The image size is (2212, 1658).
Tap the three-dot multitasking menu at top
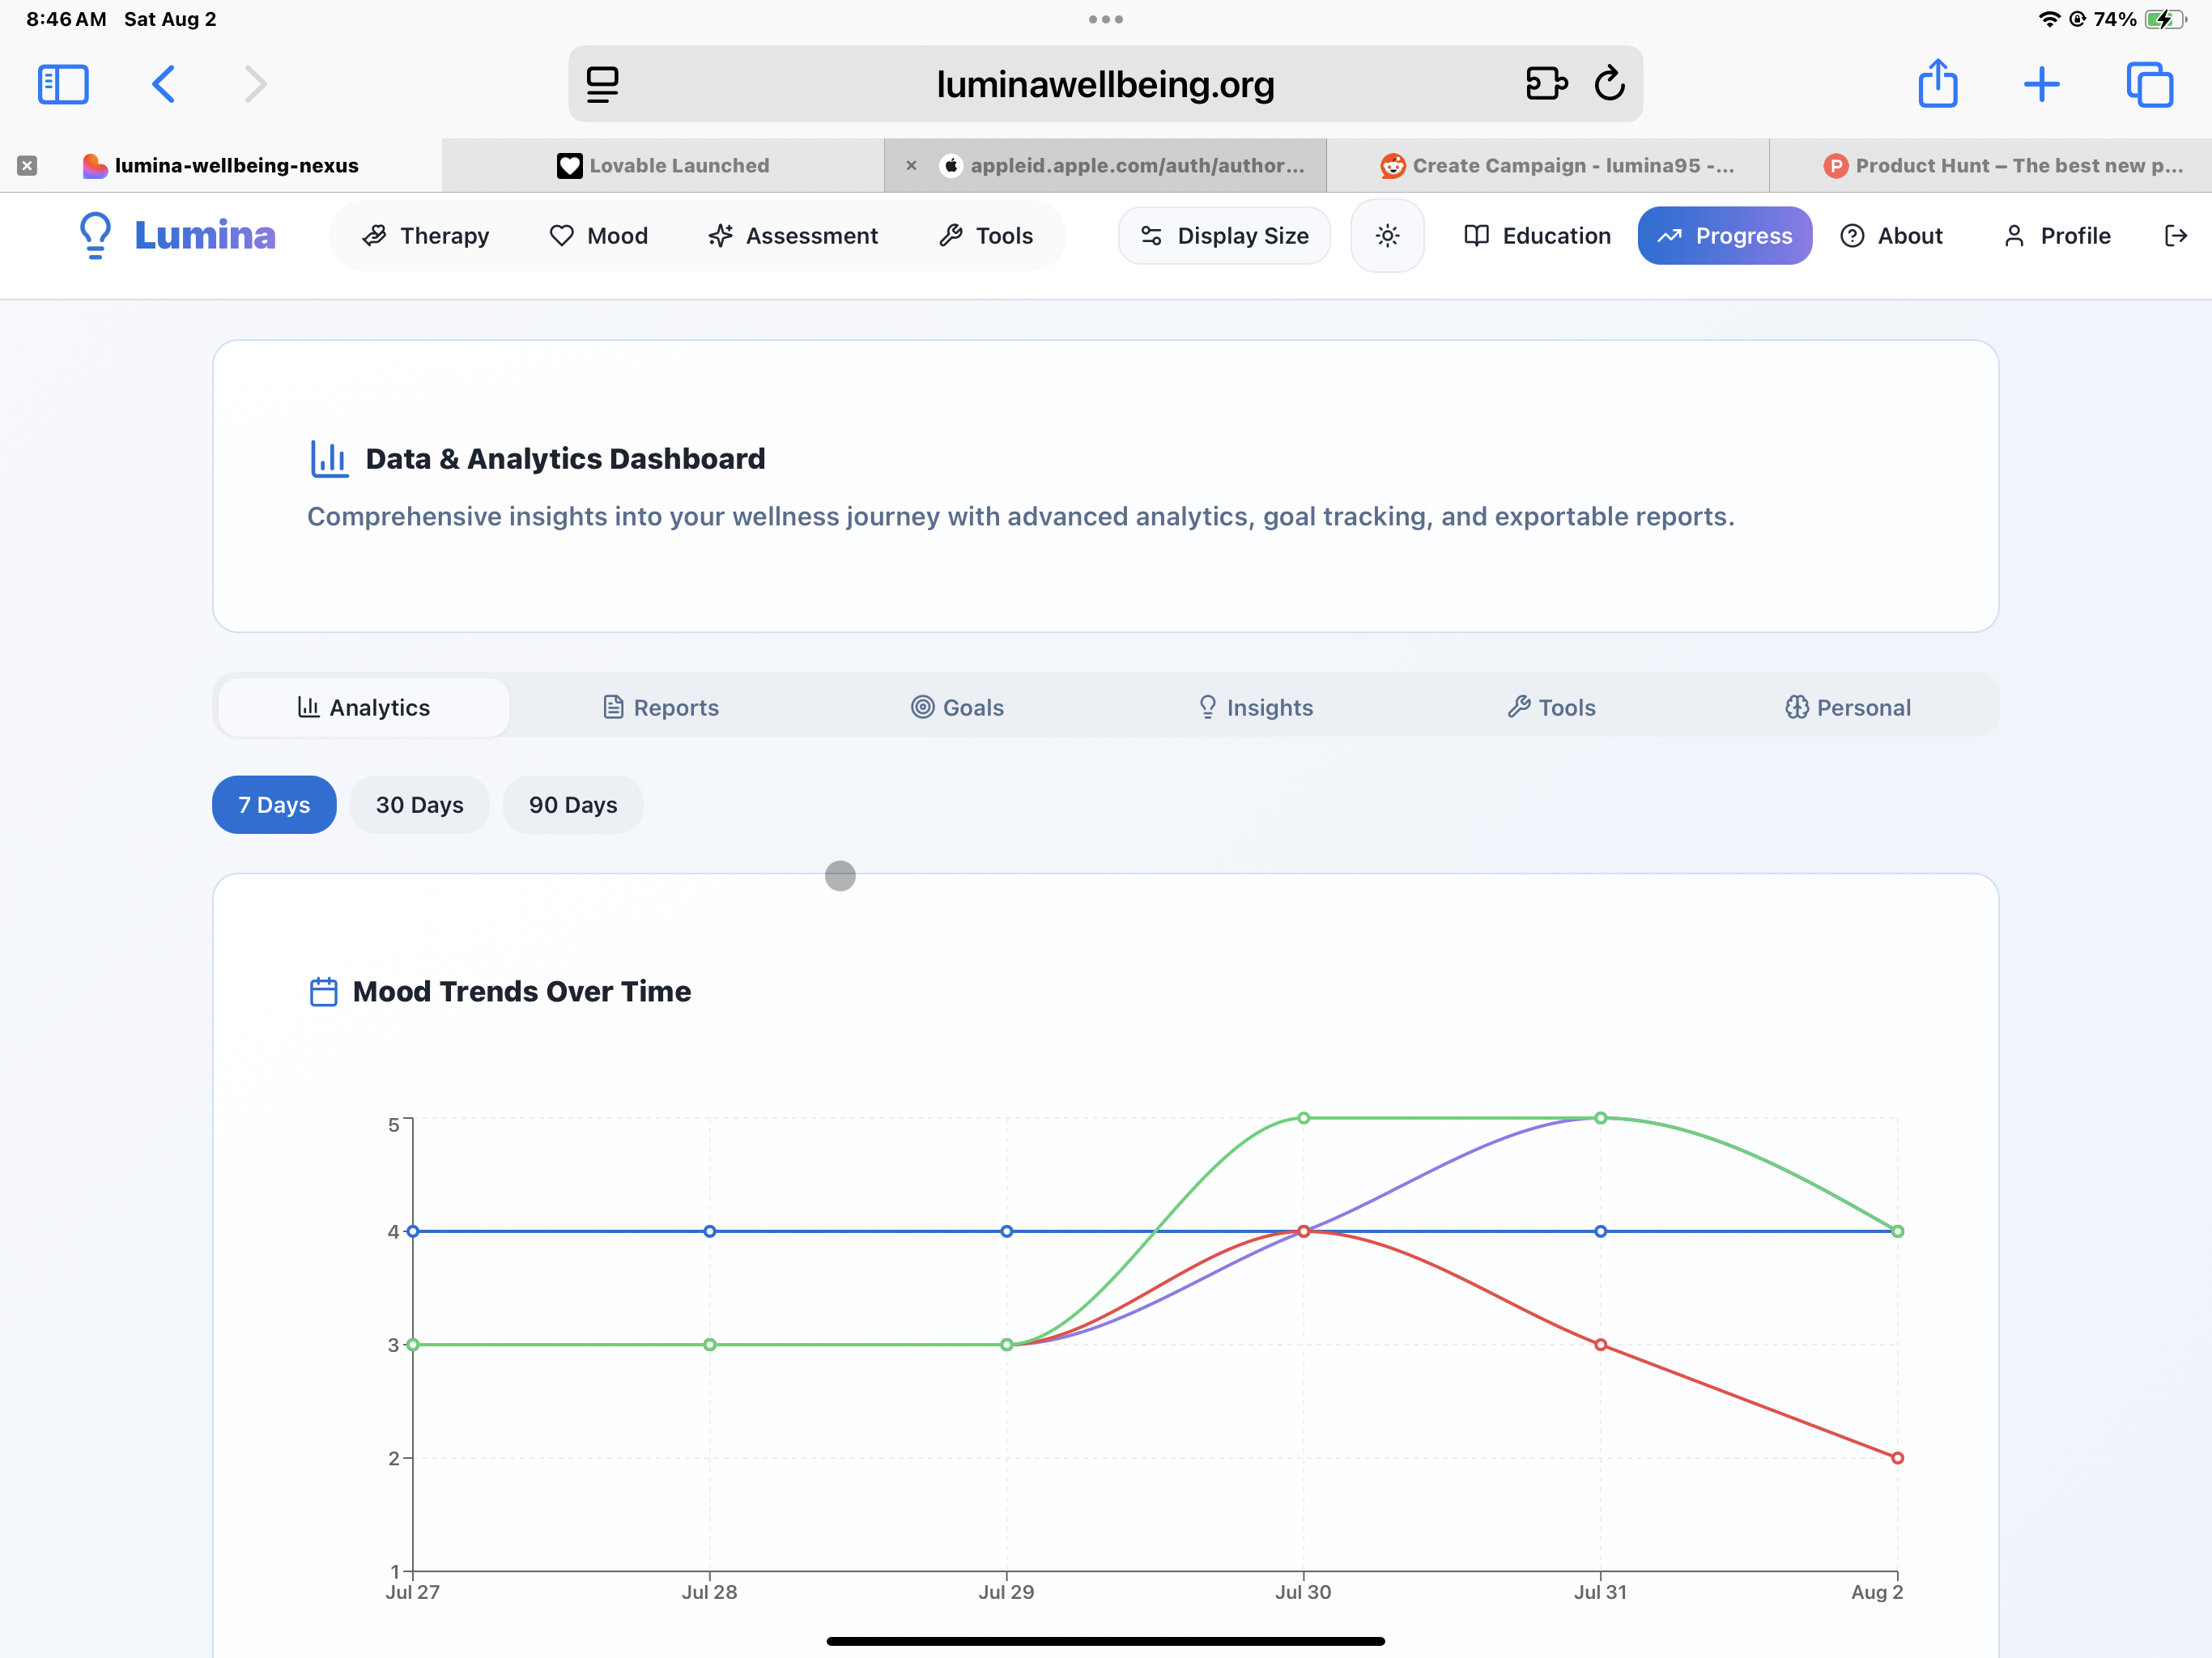pyautogui.click(x=1105, y=19)
